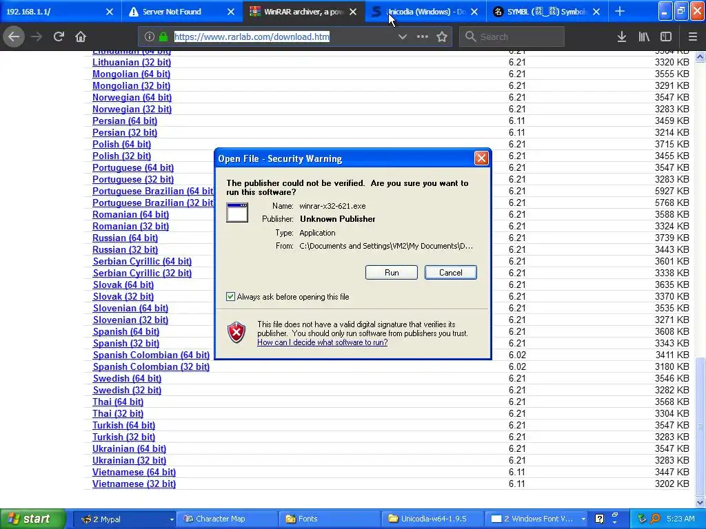Click Cancel in the Security Warning
Screen dimensions: 706x529
(451, 273)
